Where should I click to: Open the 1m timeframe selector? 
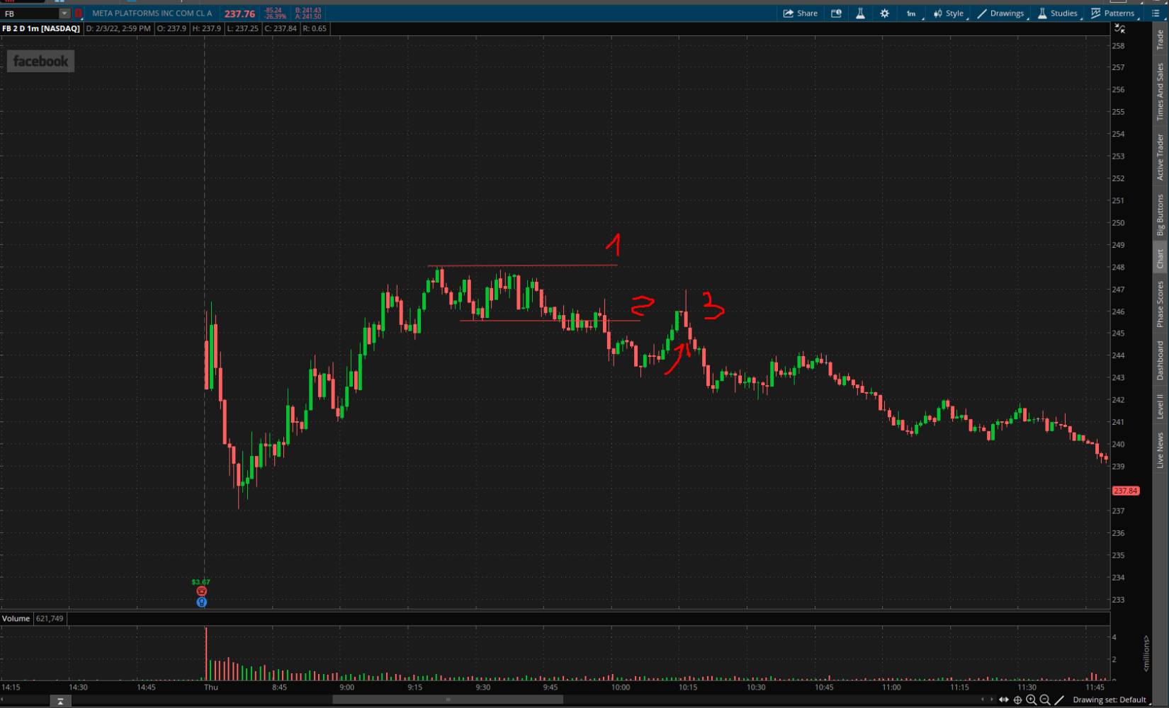[x=911, y=13]
